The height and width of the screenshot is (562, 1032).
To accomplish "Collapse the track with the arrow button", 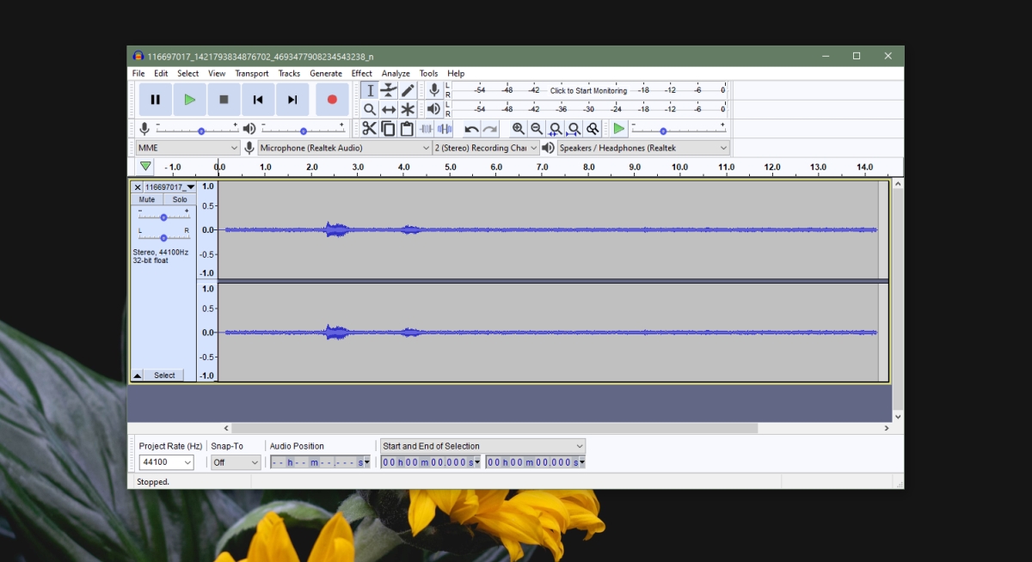I will coord(137,376).
